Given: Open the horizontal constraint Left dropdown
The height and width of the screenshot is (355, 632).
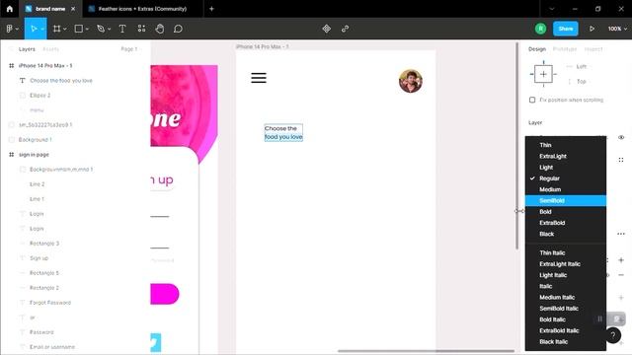Looking at the screenshot, I should click(581, 66).
